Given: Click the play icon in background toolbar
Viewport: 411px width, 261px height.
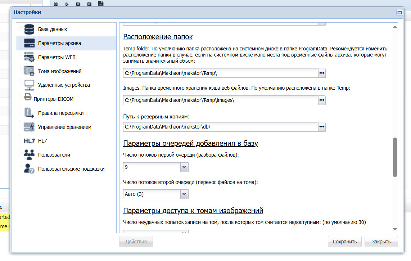Looking at the screenshot, I should click(67, 4).
